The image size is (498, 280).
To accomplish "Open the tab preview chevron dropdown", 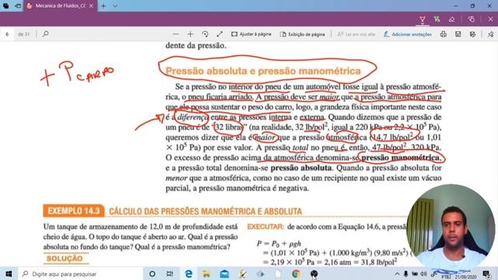I will point(115,5).
